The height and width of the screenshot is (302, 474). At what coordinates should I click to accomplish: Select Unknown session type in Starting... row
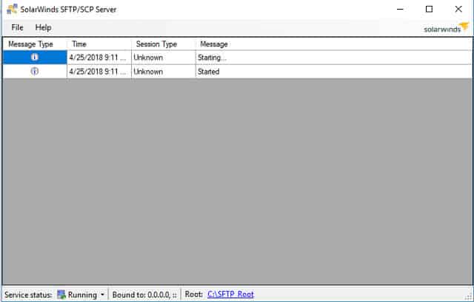point(164,58)
